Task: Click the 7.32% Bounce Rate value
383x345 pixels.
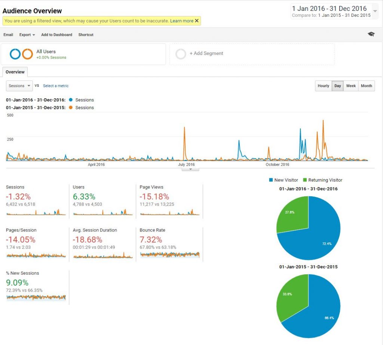Action: [x=151, y=240]
